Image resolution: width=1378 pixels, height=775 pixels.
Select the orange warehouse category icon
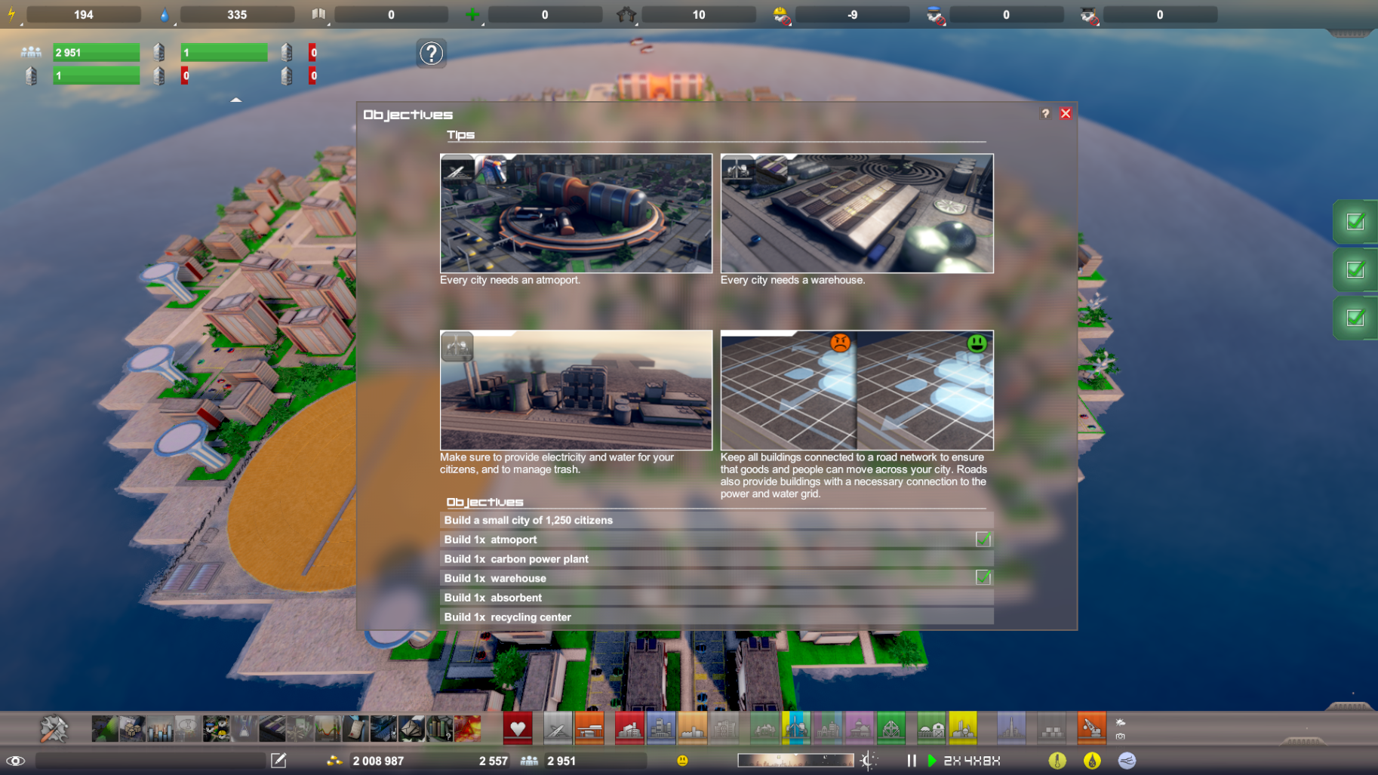[x=589, y=728]
